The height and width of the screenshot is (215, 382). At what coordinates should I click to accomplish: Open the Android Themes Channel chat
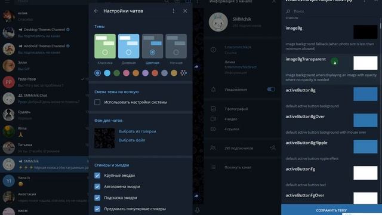tap(44, 49)
